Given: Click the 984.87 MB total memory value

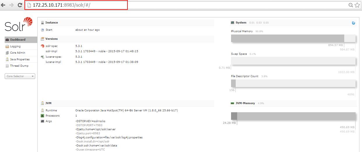Looking at the screenshot, I should [347, 50].
